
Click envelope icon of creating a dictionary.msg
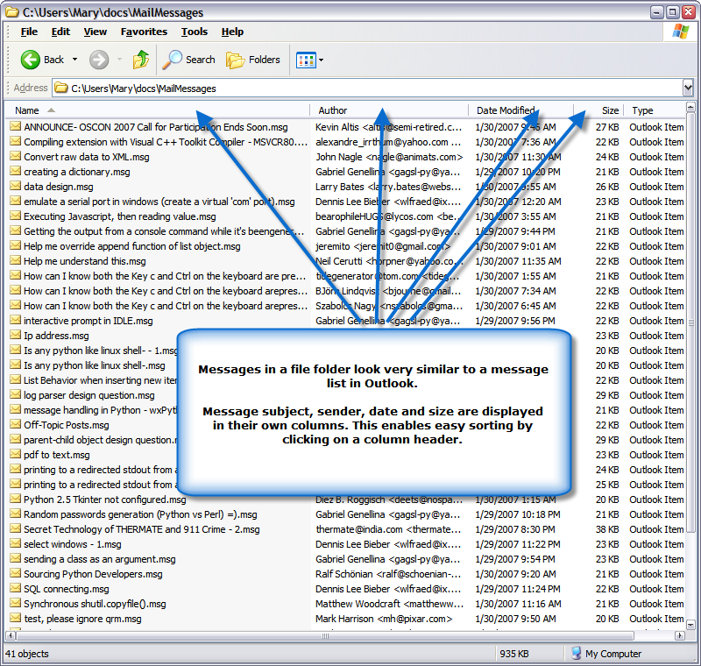click(x=16, y=171)
